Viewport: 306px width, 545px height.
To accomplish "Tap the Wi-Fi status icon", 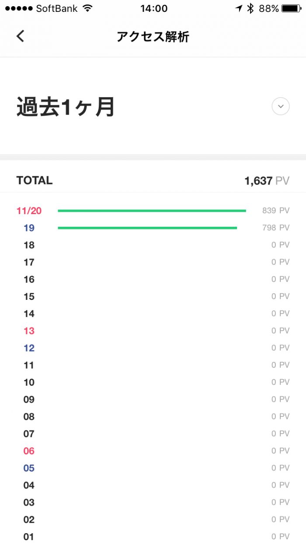I will tap(88, 8).
